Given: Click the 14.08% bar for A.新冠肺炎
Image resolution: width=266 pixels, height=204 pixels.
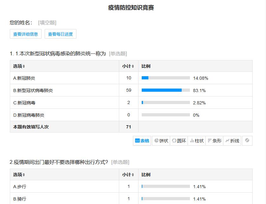Looking at the screenshot, I should tap(164, 78).
